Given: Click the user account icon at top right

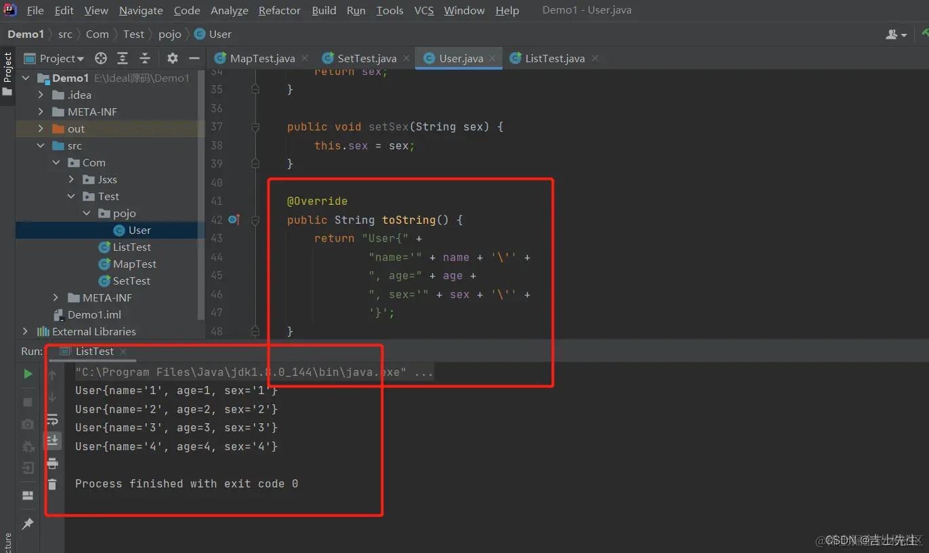Looking at the screenshot, I should (x=896, y=34).
